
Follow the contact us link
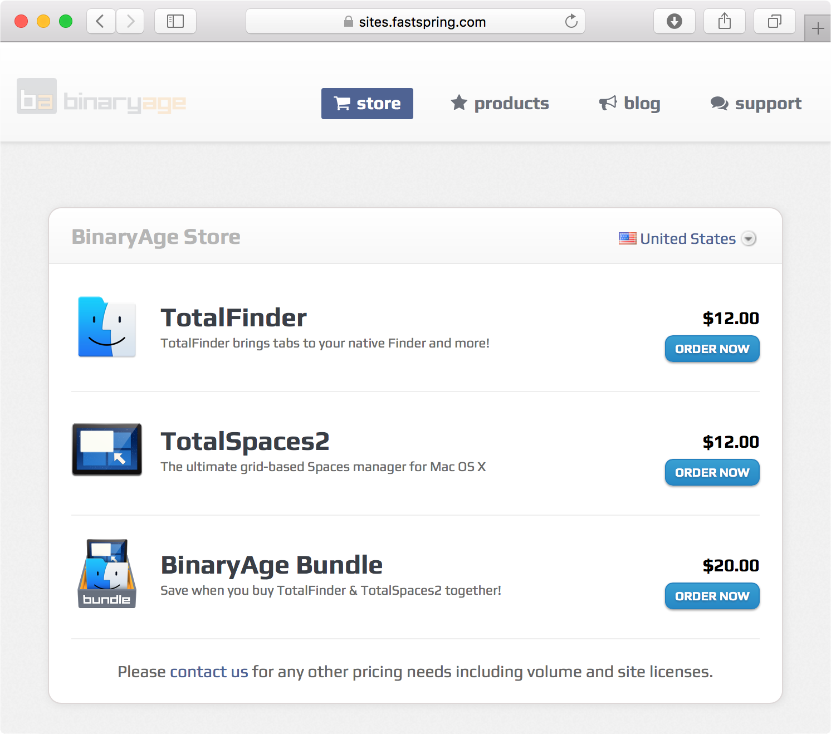pyautogui.click(x=209, y=672)
